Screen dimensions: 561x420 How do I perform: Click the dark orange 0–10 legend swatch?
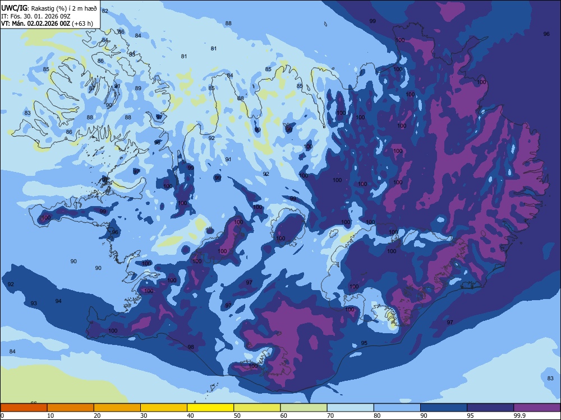coord(24,408)
